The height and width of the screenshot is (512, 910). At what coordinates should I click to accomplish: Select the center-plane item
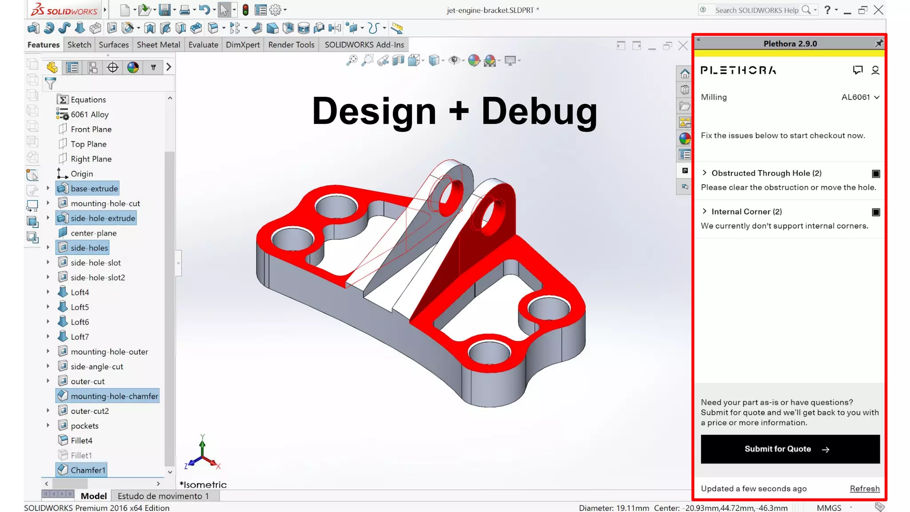87,233
